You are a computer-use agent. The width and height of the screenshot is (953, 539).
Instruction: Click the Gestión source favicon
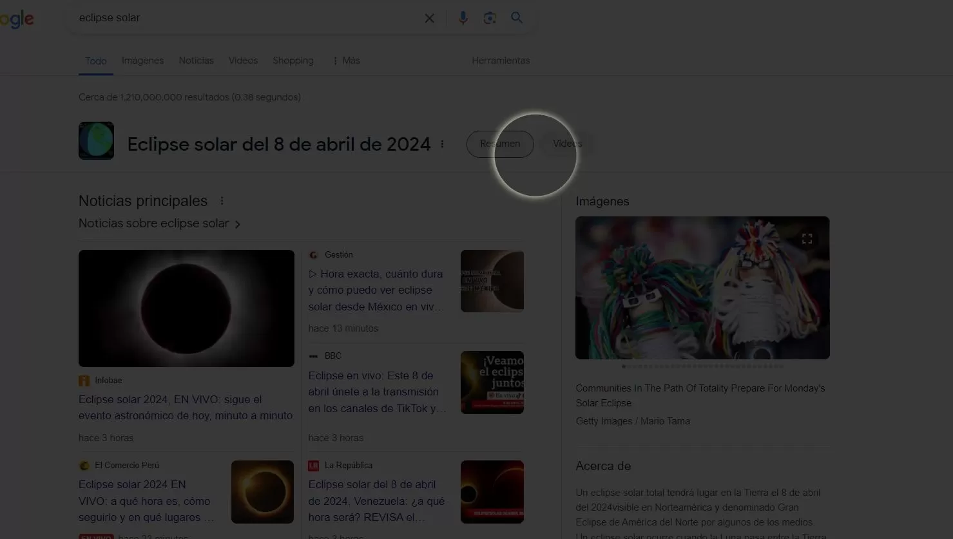pos(313,255)
